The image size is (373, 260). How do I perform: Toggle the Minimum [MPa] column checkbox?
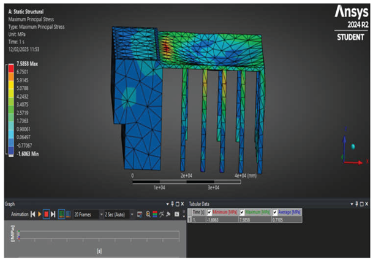[209, 211]
